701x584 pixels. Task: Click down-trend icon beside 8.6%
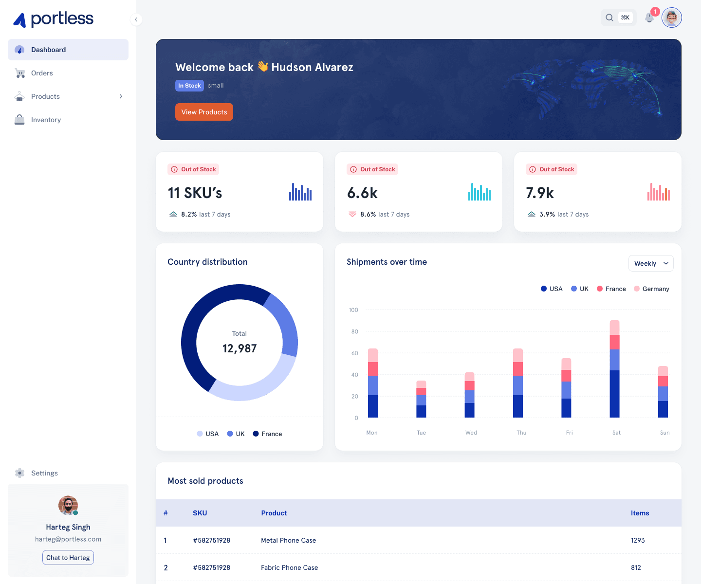[x=352, y=214]
